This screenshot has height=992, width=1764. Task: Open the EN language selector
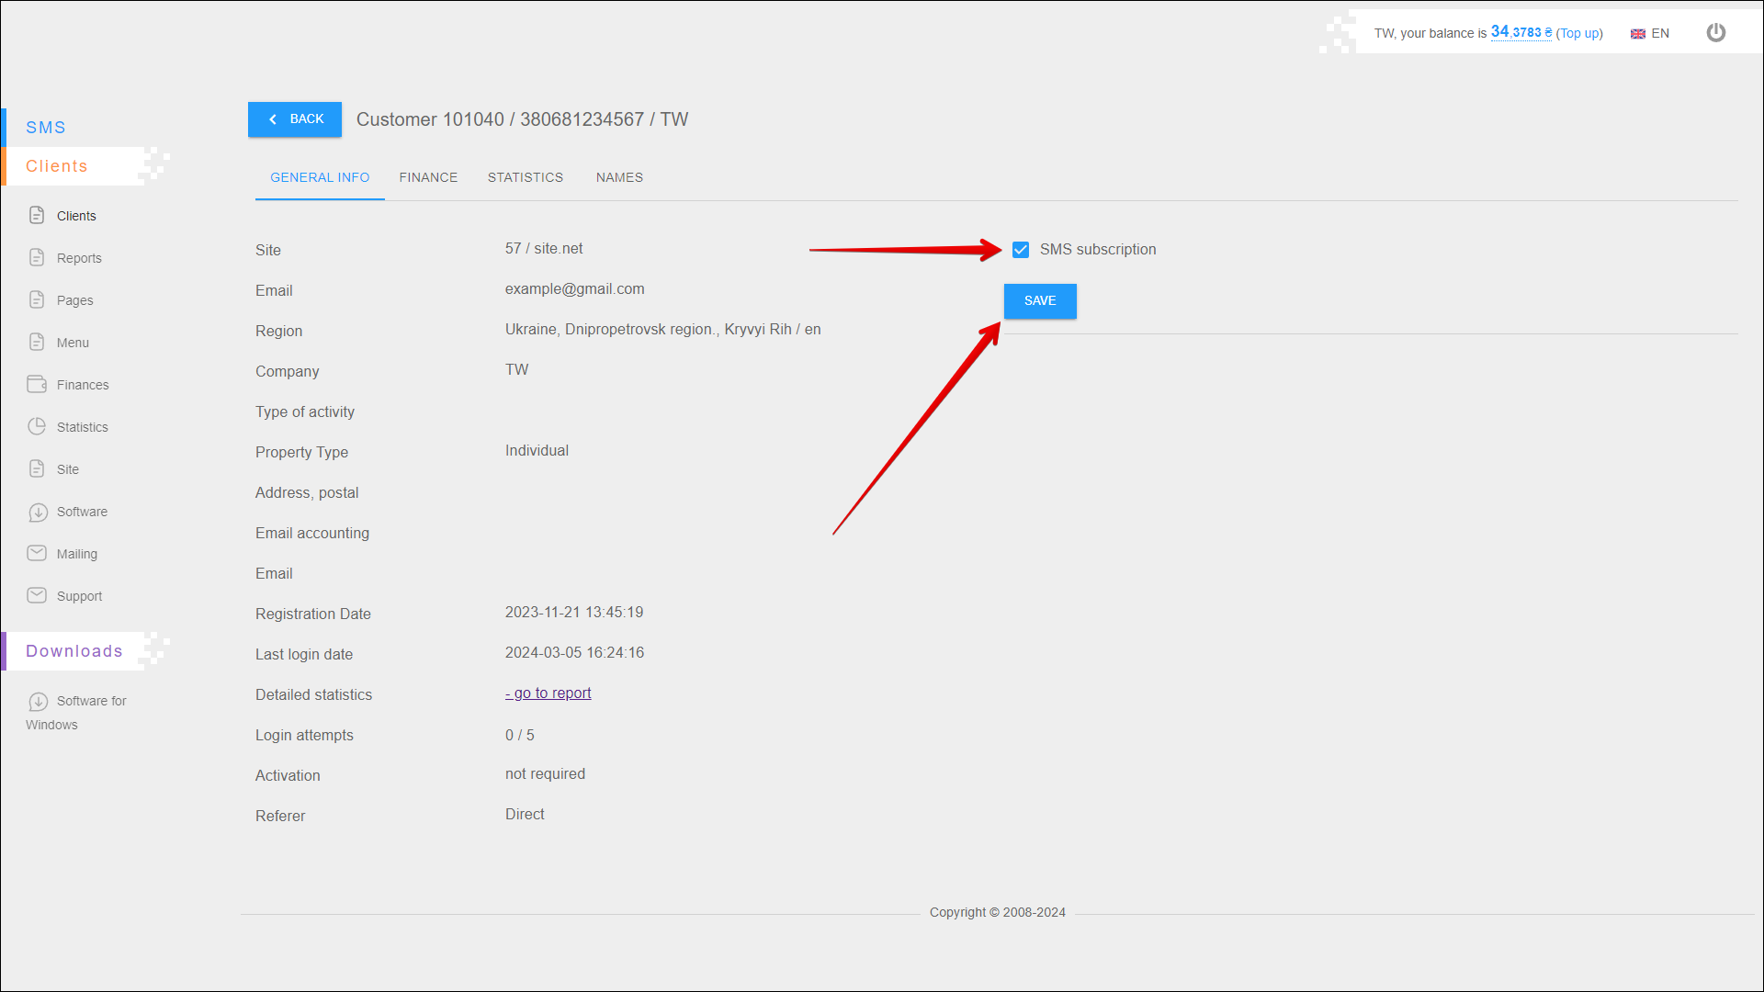click(x=1650, y=33)
